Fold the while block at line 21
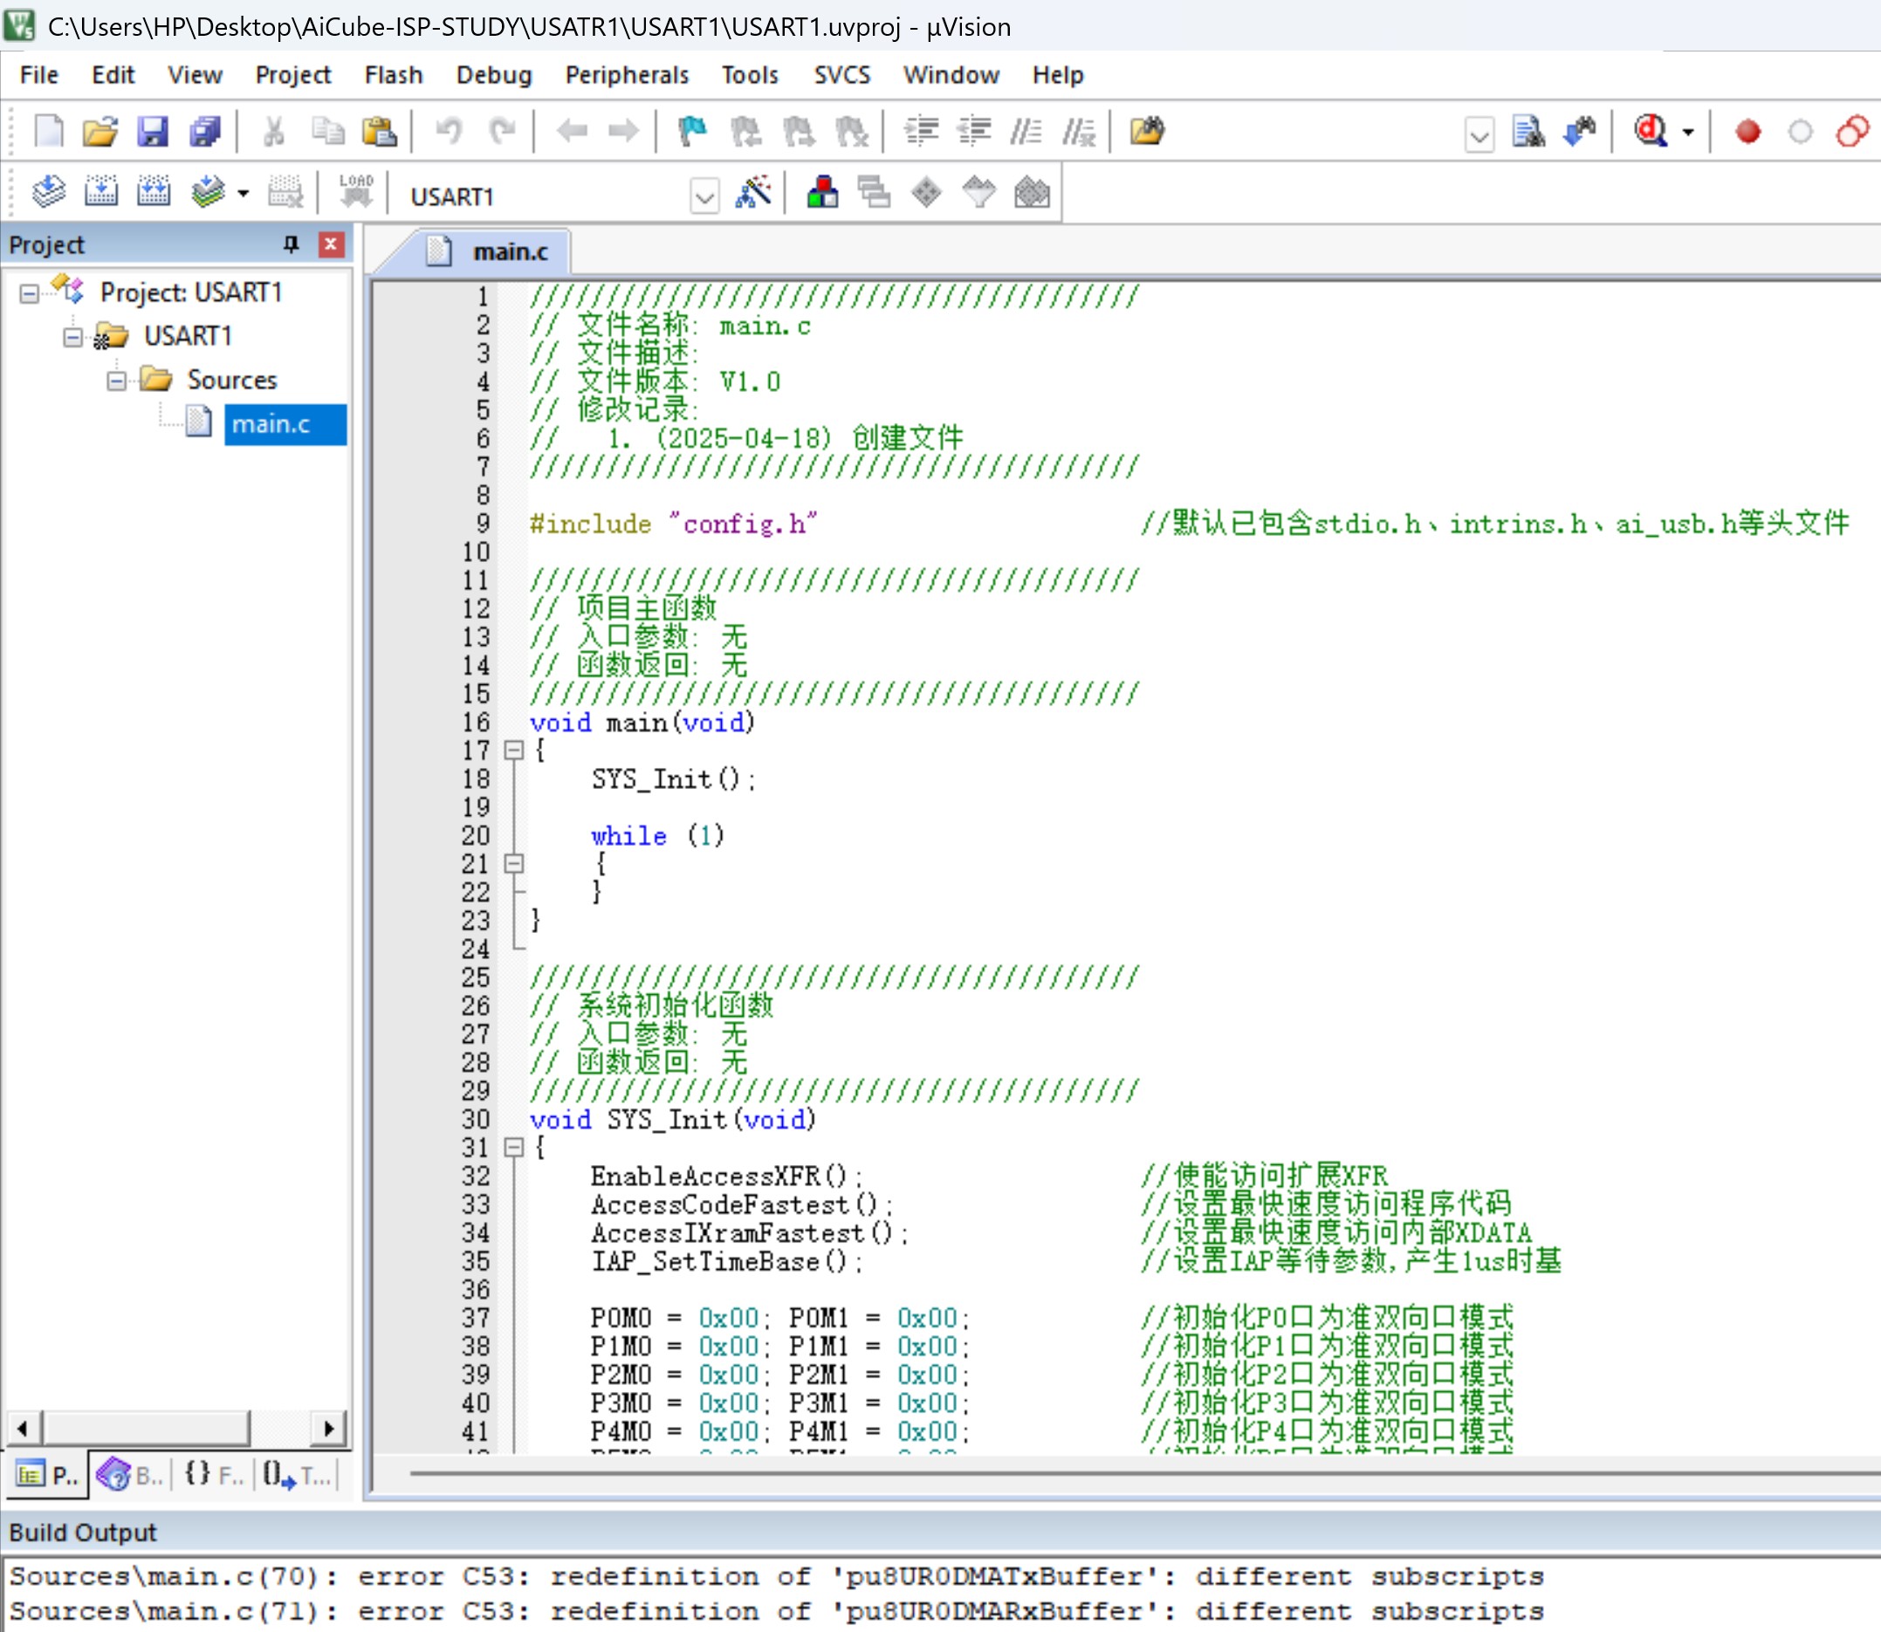Image resolution: width=1881 pixels, height=1632 pixels. pyautogui.click(x=514, y=863)
